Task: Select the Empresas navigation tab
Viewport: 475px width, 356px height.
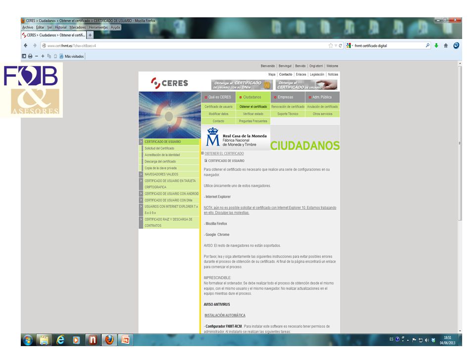Action: pos(287,97)
